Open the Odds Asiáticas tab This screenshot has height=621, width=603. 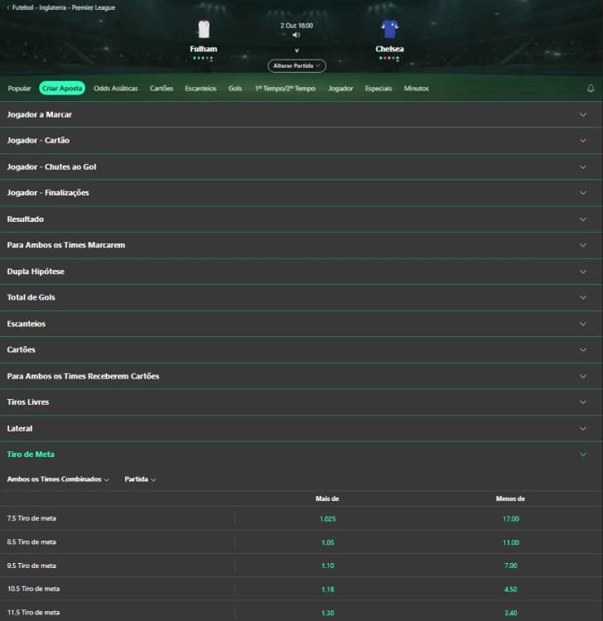coord(116,89)
